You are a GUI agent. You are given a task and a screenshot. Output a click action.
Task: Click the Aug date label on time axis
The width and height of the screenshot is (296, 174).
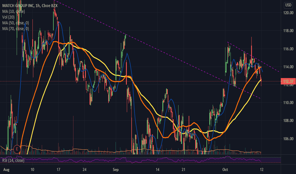click(6, 170)
